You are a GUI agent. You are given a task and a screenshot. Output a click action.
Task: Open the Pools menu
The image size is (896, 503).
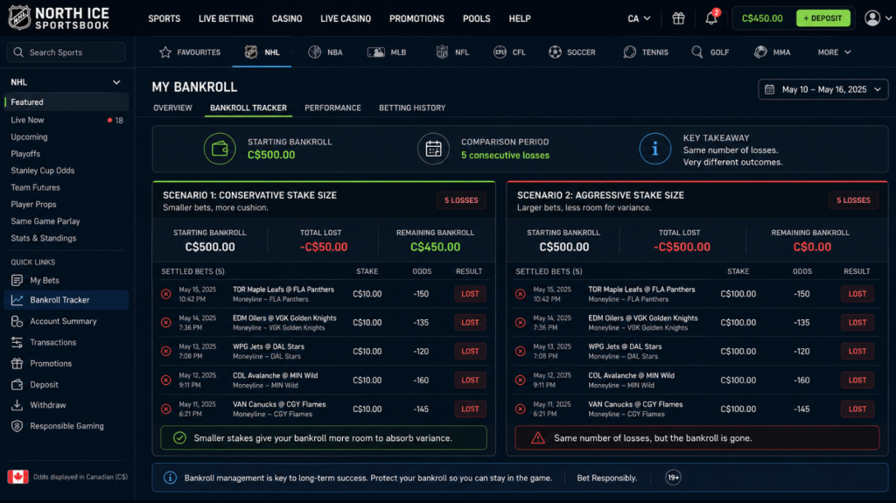477,18
